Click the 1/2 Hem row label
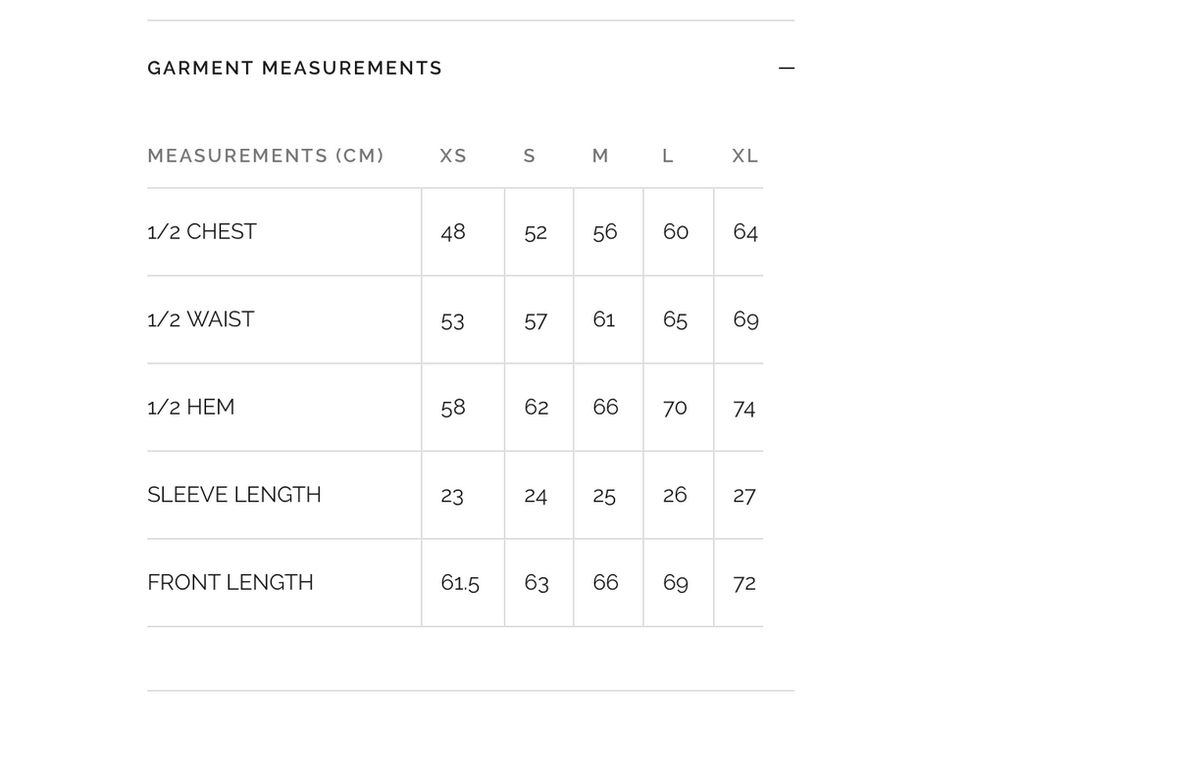Viewport: 1177px width, 780px height. pyautogui.click(x=191, y=408)
